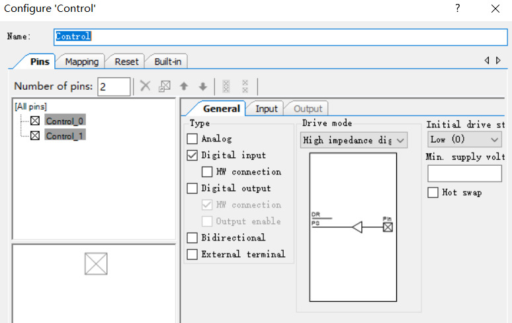Toggle the Hot swap checkbox
Viewport: 512px width, 323px height.
(433, 193)
